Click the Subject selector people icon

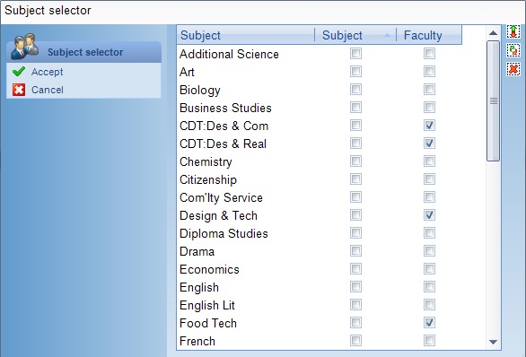(24, 47)
